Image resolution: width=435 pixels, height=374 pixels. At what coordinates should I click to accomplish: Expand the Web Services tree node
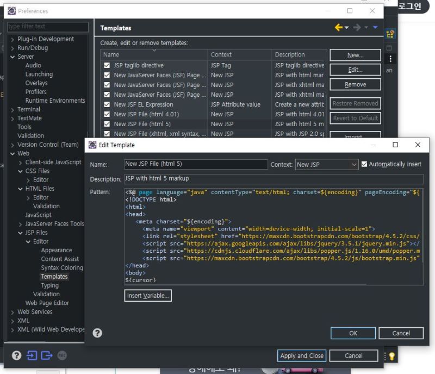13,312
